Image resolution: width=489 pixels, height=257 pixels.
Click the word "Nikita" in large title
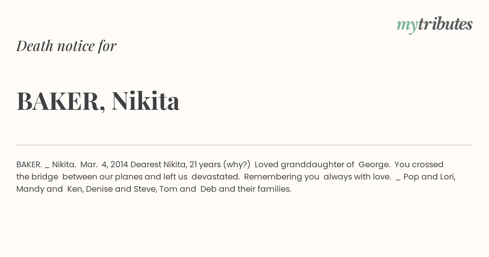(145, 100)
